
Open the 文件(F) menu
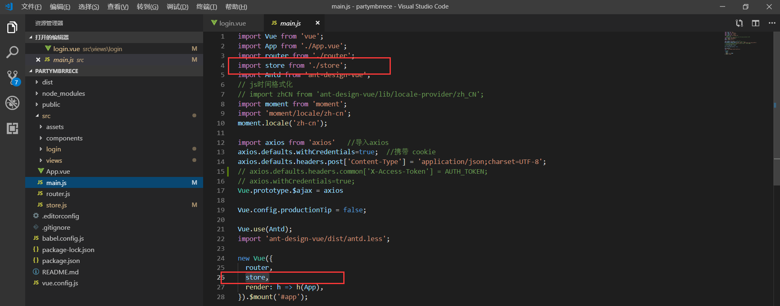[x=31, y=6]
